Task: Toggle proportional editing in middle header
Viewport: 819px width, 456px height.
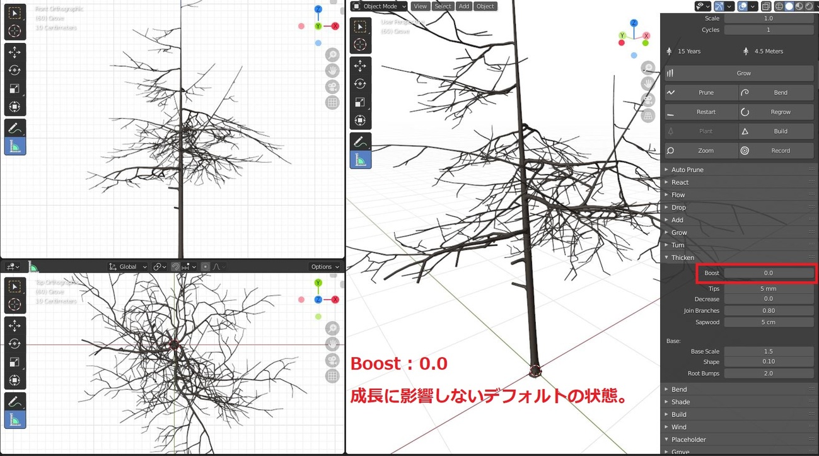Action: pyautogui.click(x=205, y=267)
